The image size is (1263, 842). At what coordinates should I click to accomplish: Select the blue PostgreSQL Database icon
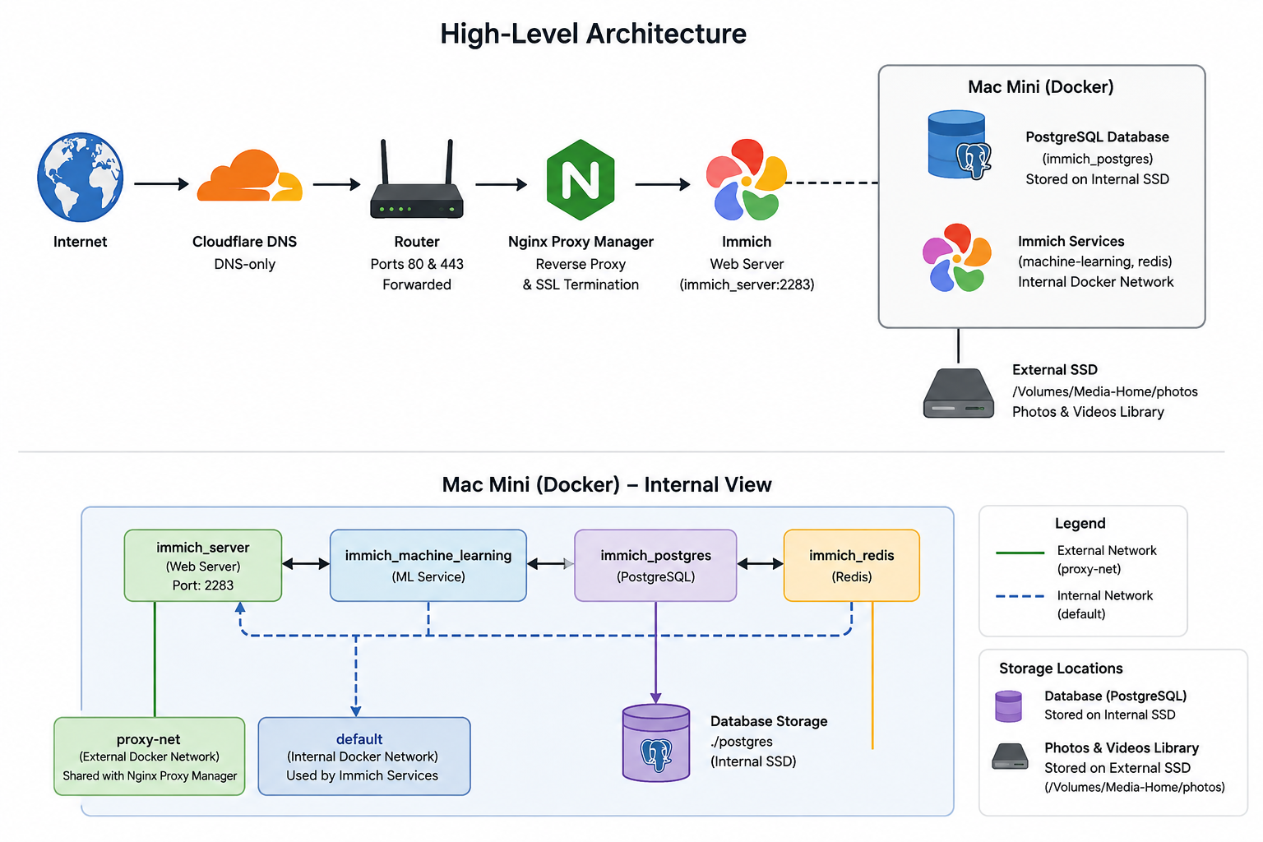(959, 146)
